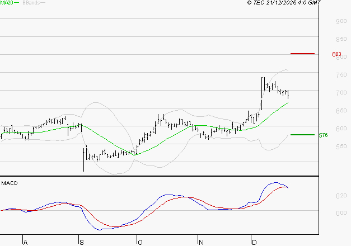Click the MACD 000 axis label
Screen dimensions: 351x246
(x=341, y=213)
